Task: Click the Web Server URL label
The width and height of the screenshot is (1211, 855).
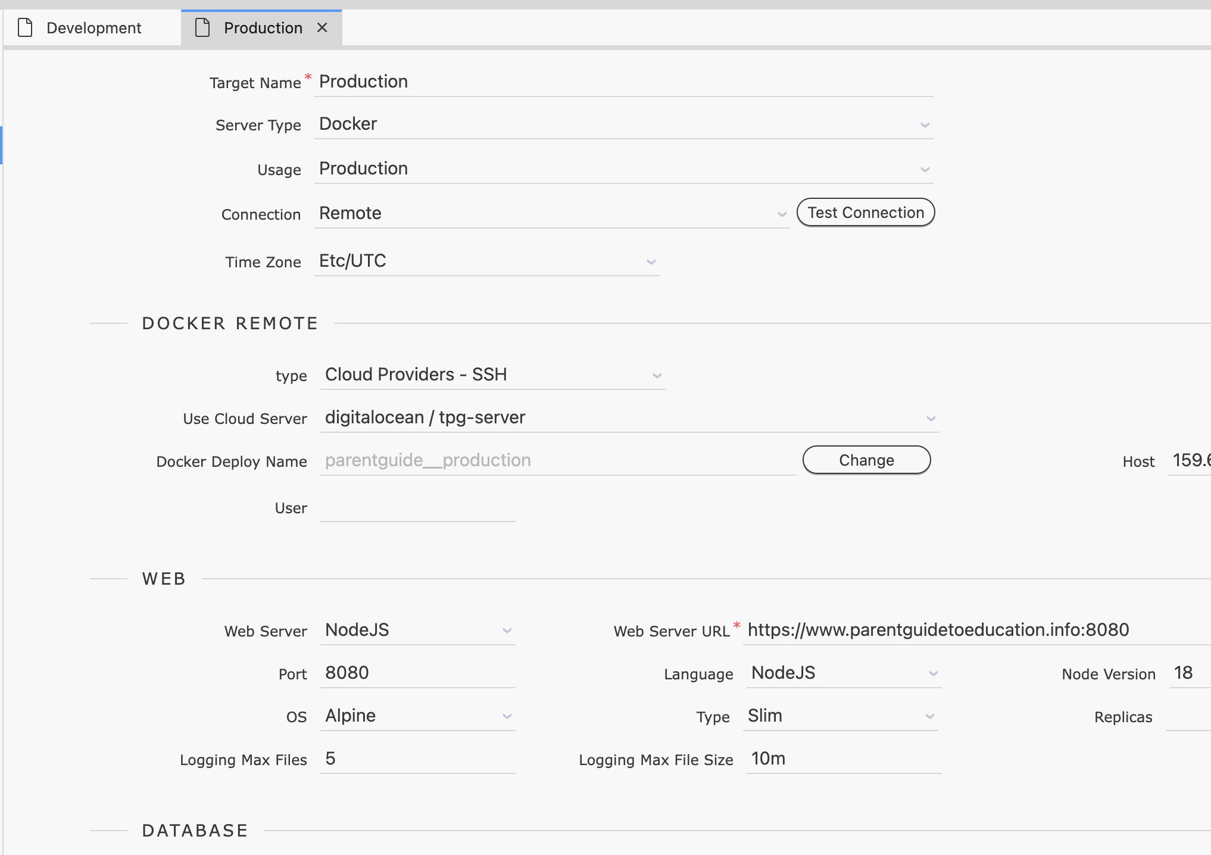Action: coord(672,631)
